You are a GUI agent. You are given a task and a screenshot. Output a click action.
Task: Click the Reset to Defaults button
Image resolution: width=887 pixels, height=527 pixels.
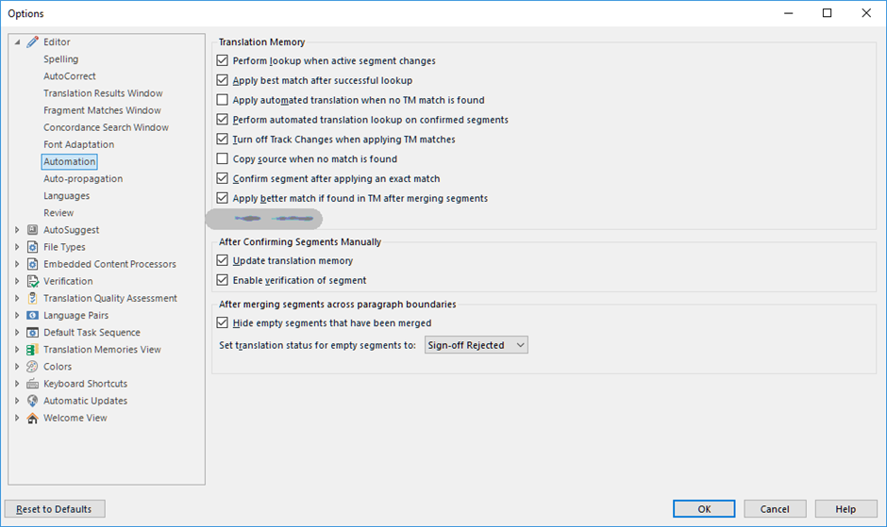tap(55, 509)
